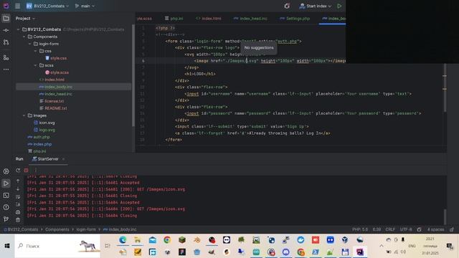Switch to the index_head.inc editor tab
The width and height of the screenshot is (459, 258).
tap(250, 19)
